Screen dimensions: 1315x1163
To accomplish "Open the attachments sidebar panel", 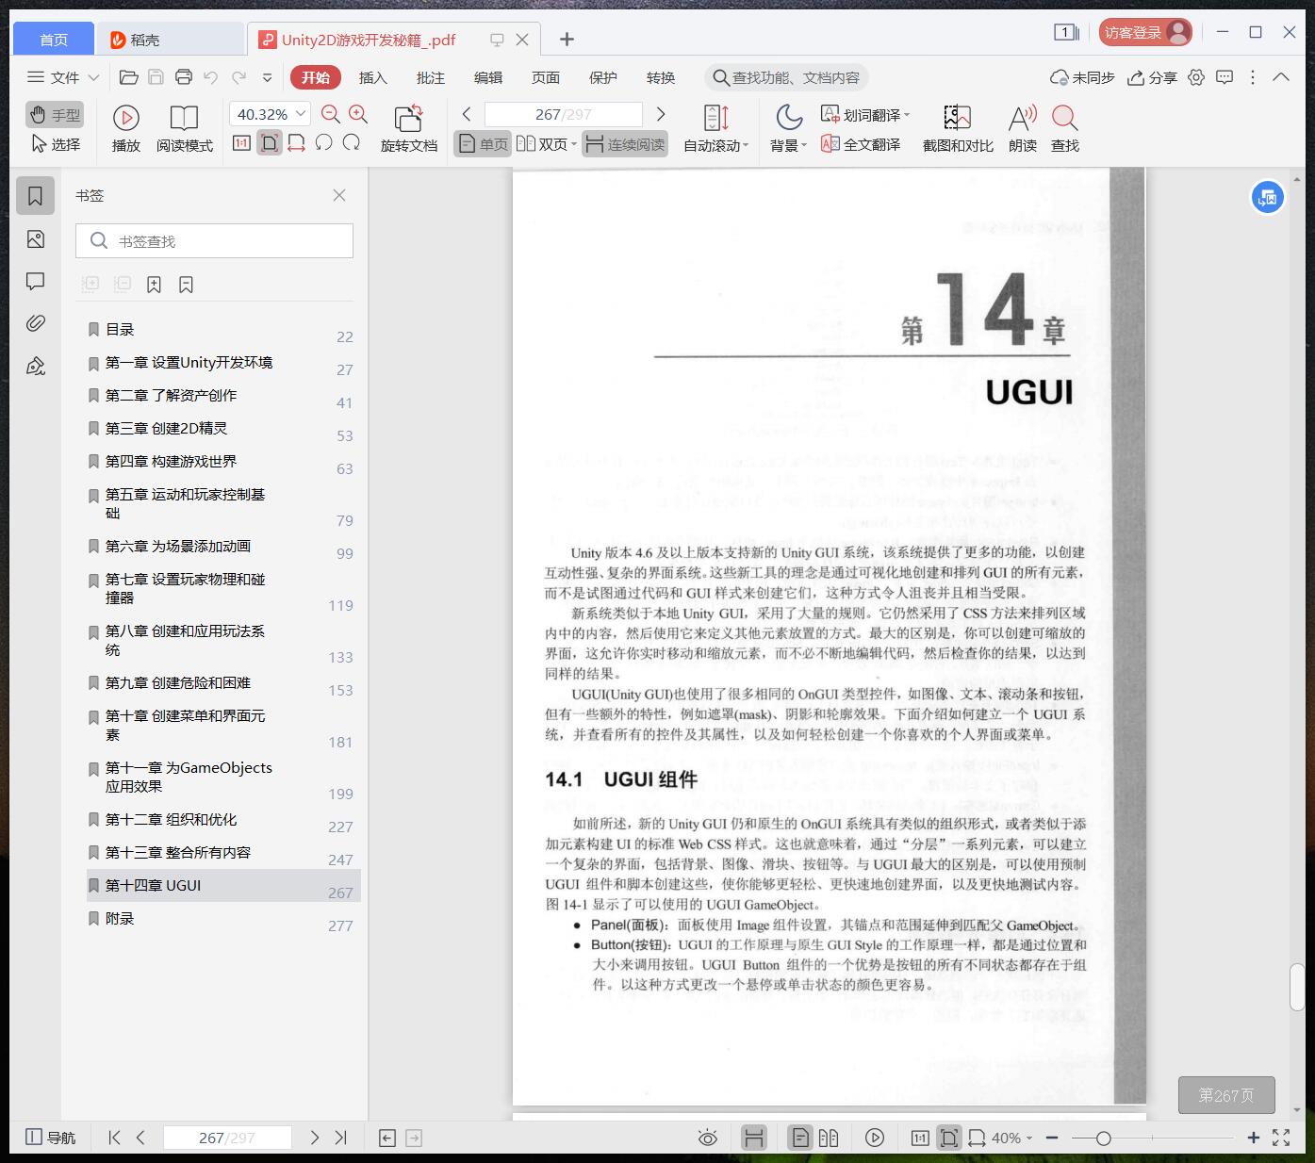I will tap(36, 323).
